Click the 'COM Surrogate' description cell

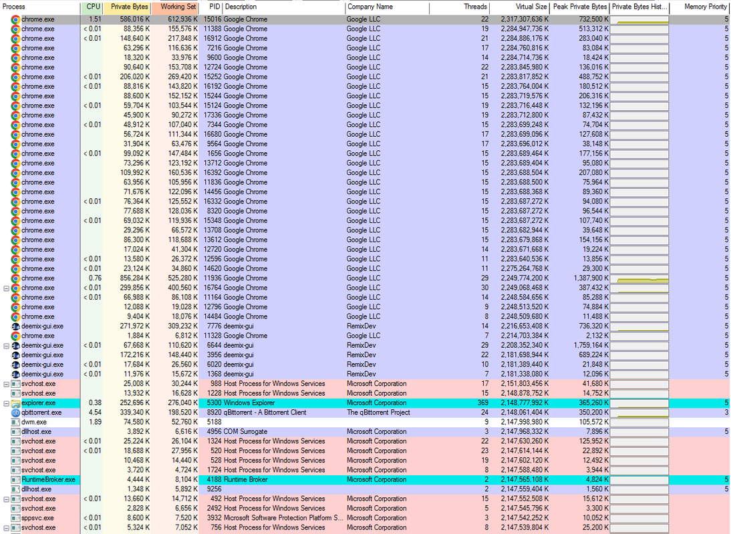coord(245,432)
